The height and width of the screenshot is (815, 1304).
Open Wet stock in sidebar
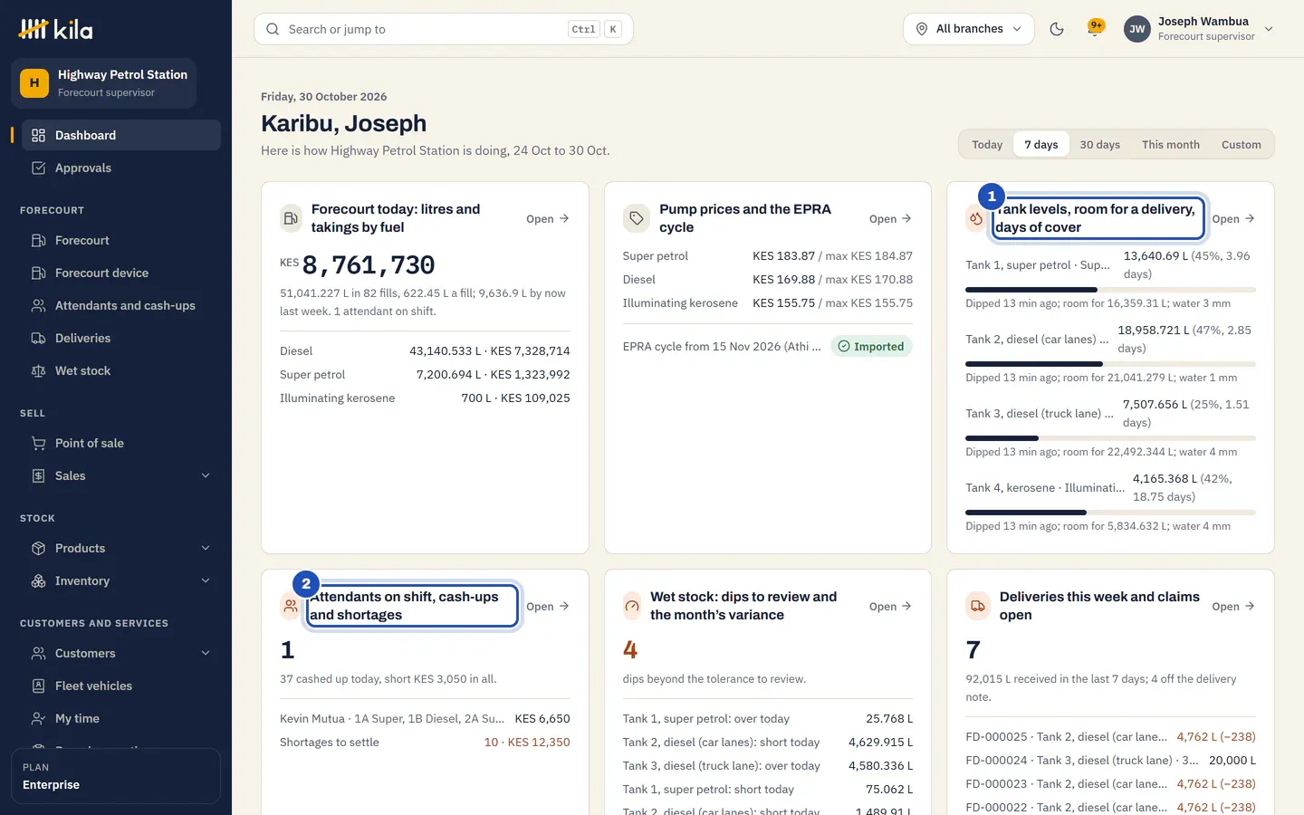(x=121, y=370)
